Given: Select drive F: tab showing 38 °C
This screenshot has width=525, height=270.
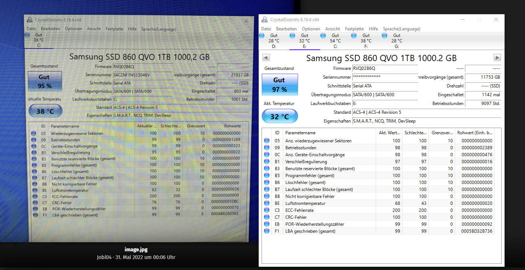Looking at the screenshot, I should click(x=366, y=41).
